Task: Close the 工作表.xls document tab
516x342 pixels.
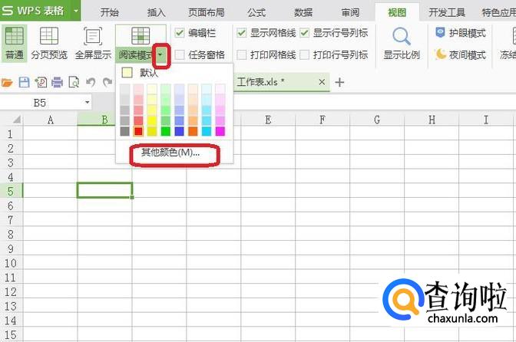Action: [x=322, y=82]
